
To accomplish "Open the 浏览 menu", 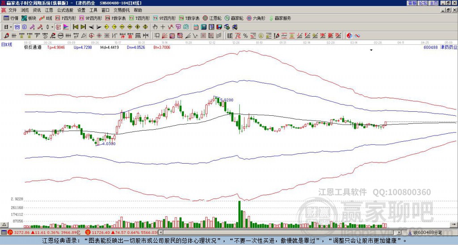I will point(25,10).
